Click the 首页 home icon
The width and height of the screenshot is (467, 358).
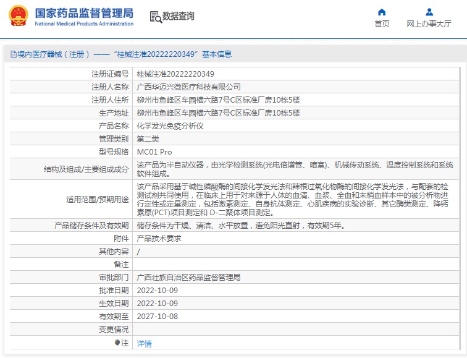point(382,12)
